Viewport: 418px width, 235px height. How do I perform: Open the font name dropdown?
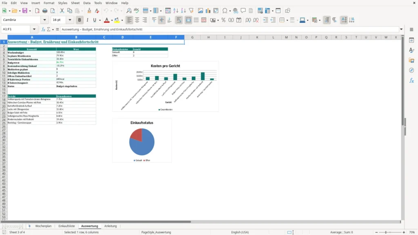(x=44, y=20)
